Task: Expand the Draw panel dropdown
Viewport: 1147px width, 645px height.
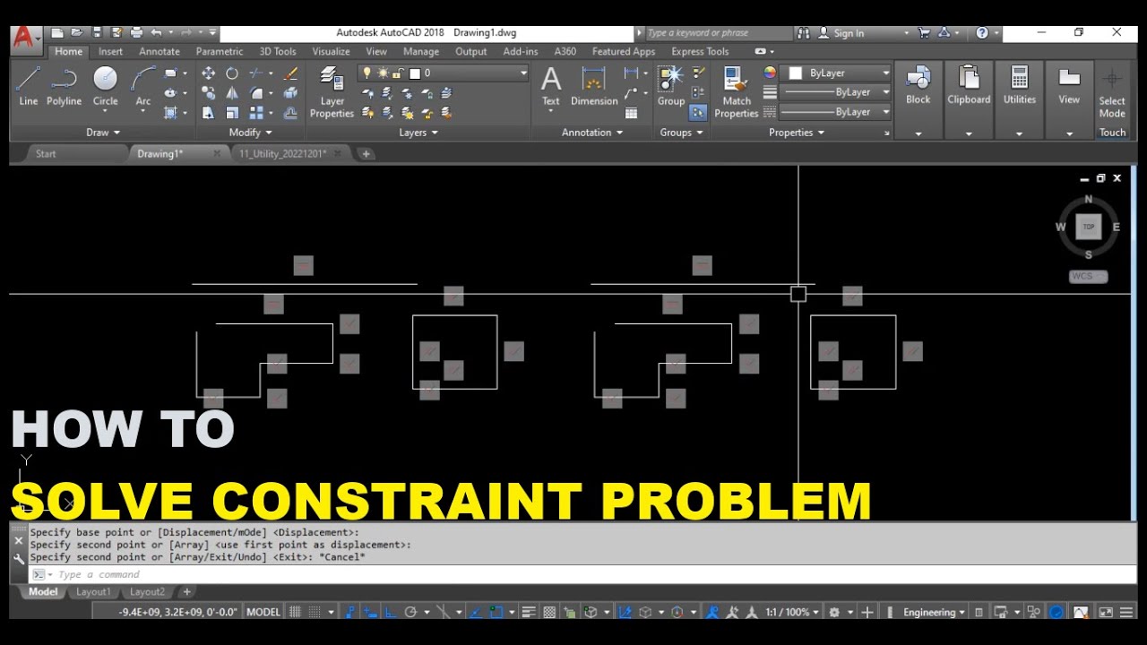Action: (104, 133)
